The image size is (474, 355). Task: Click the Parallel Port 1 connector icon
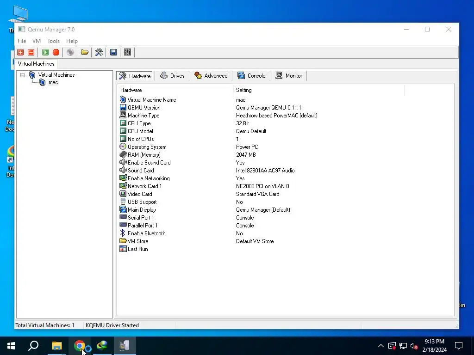[123, 225]
